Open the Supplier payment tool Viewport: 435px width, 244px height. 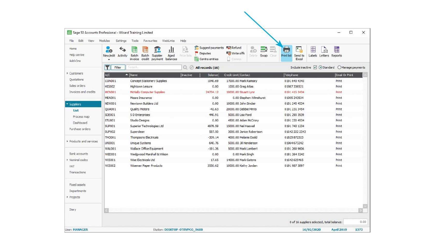(x=157, y=53)
